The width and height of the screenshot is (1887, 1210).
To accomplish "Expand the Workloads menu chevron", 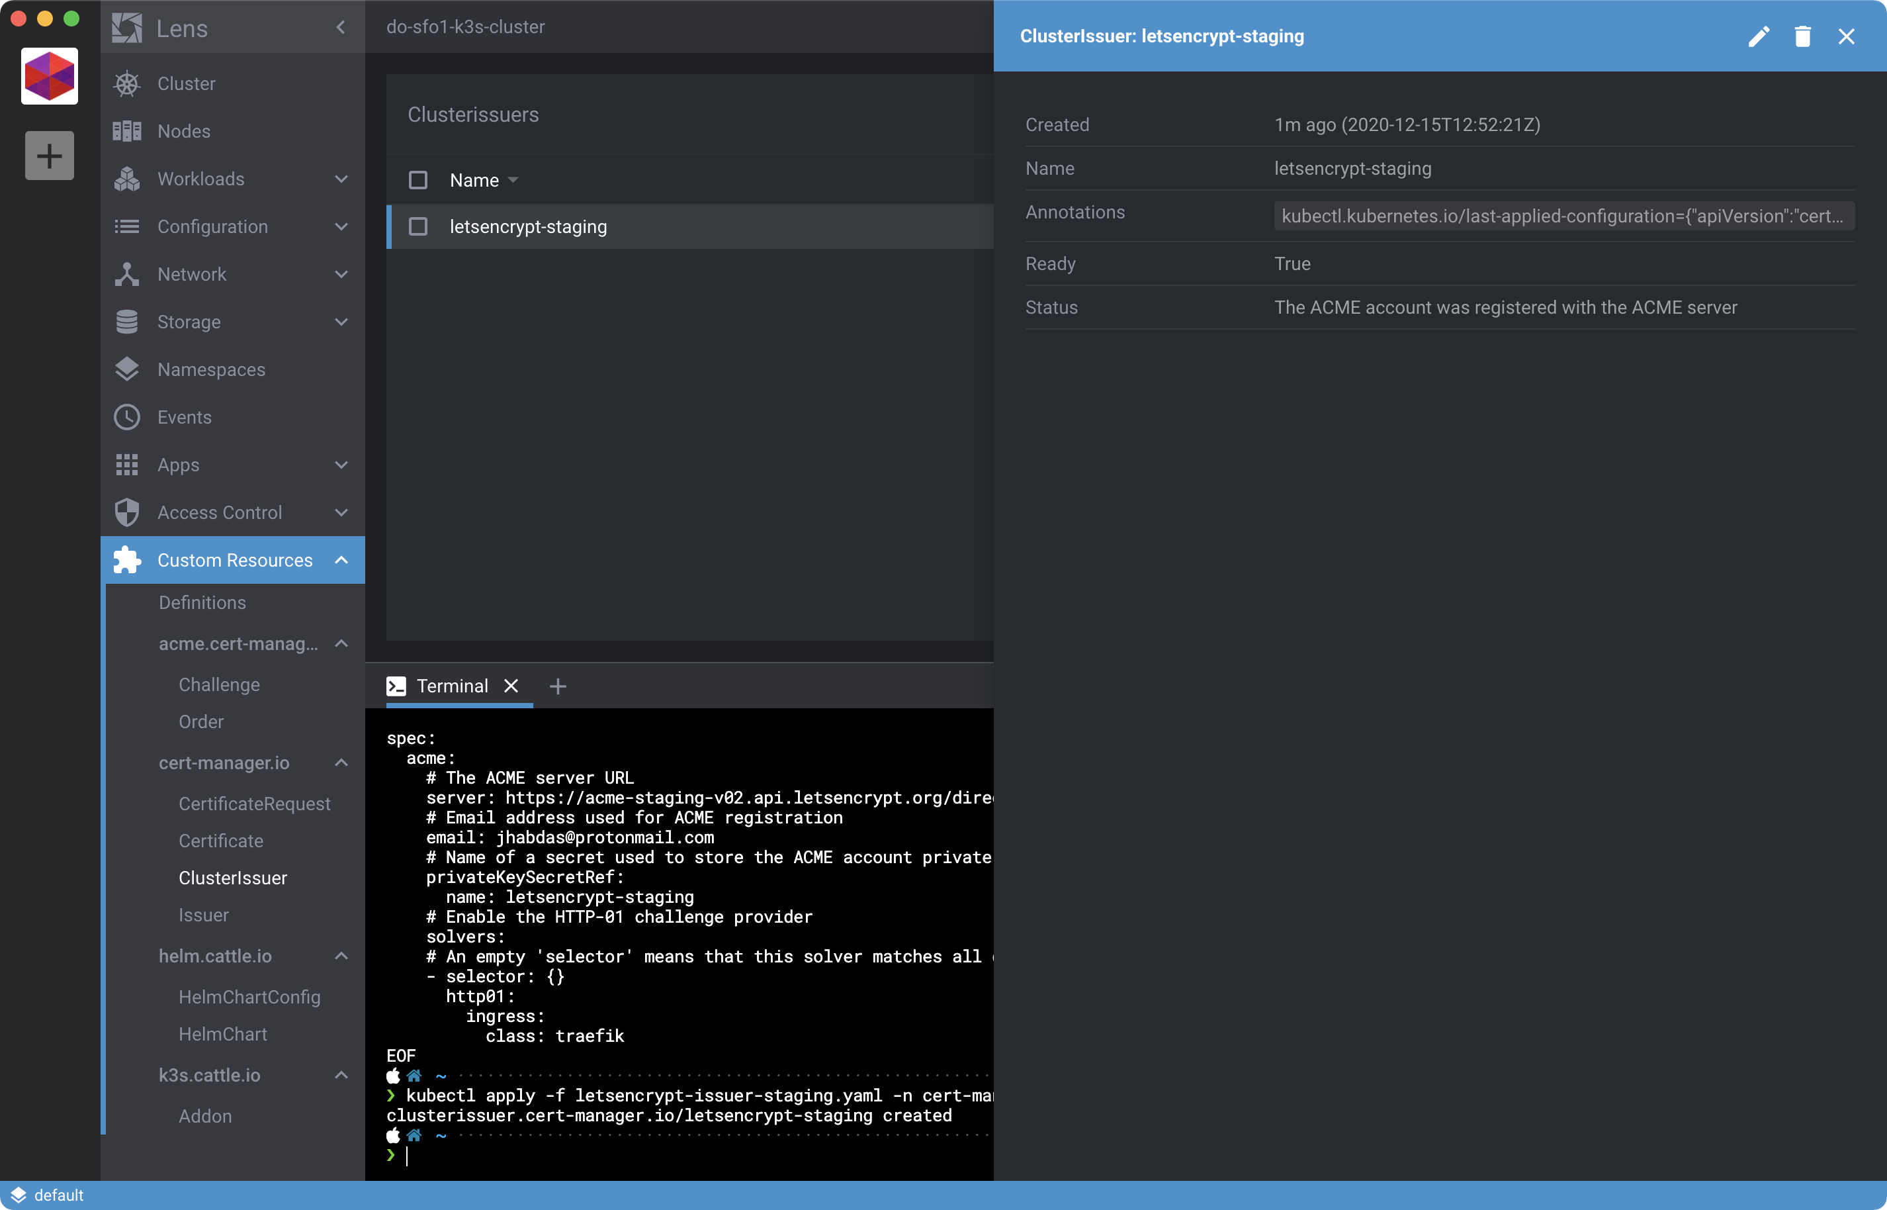I will tap(341, 178).
